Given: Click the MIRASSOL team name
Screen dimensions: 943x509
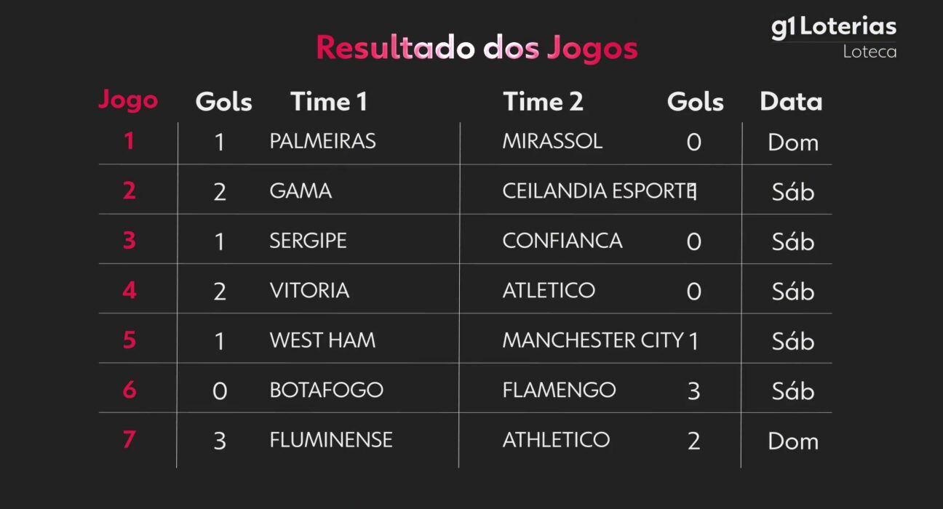Looking at the screenshot, I should pos(552,141).
